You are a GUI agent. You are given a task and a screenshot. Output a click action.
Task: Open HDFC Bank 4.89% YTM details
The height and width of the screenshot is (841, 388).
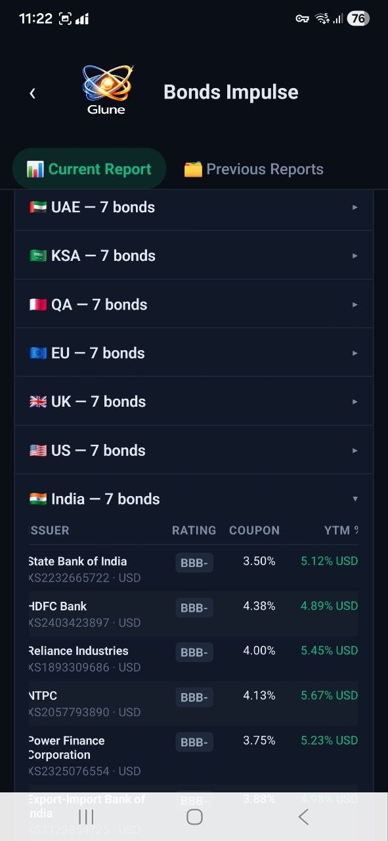328,606
